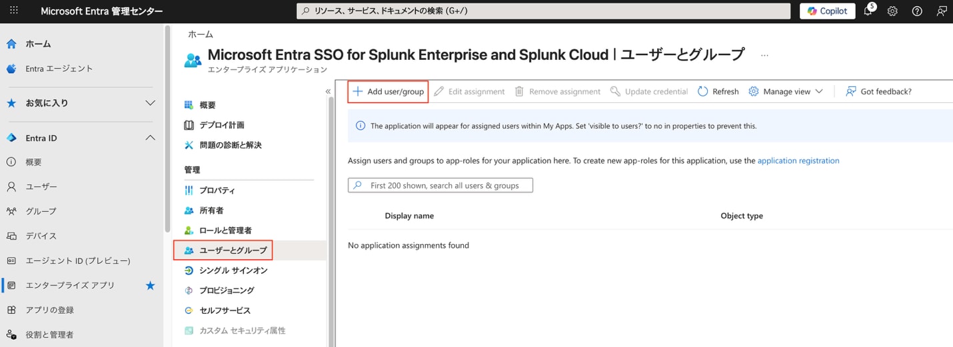Open the Copilot button

point(827,11)
